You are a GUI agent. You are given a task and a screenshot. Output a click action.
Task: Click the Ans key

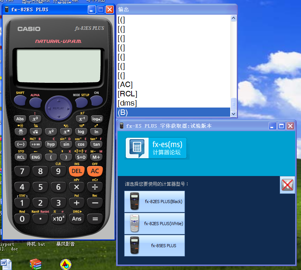(x=77, y=219)
